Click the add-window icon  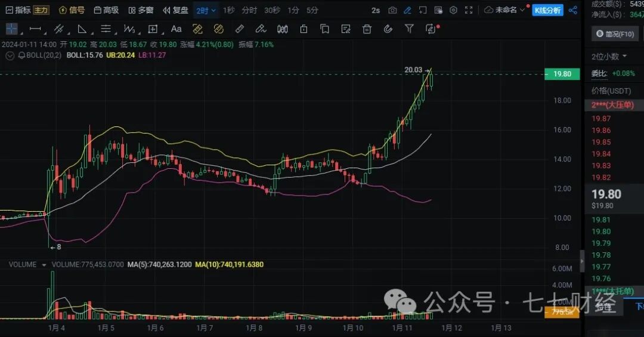(x=423, y=10)
